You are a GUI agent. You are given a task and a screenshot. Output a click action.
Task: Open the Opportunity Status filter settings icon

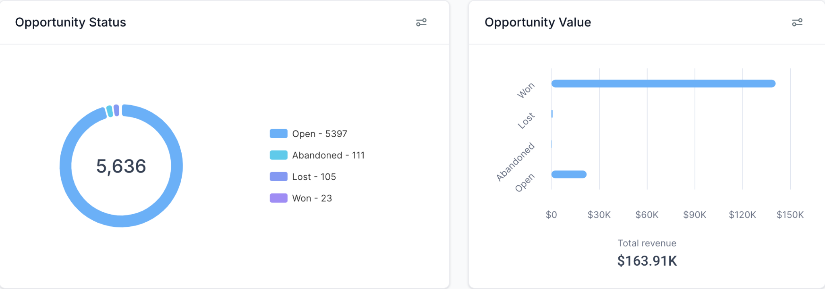[x=421, y=23]
